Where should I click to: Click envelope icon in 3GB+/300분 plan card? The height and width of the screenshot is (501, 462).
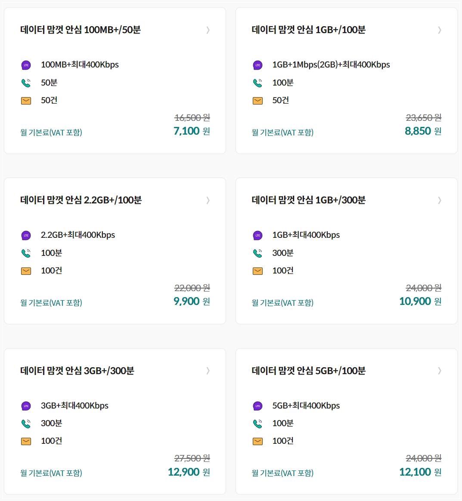tap(26, 441)
